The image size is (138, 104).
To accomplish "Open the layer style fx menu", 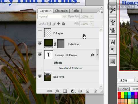I will pos(57,91).
